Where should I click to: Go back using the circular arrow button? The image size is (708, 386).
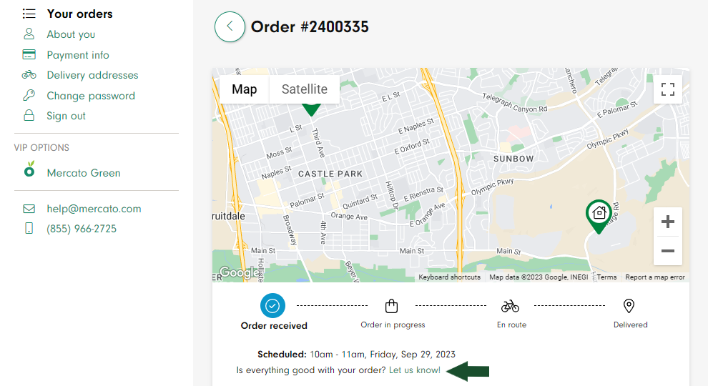[x=230, y=26]
